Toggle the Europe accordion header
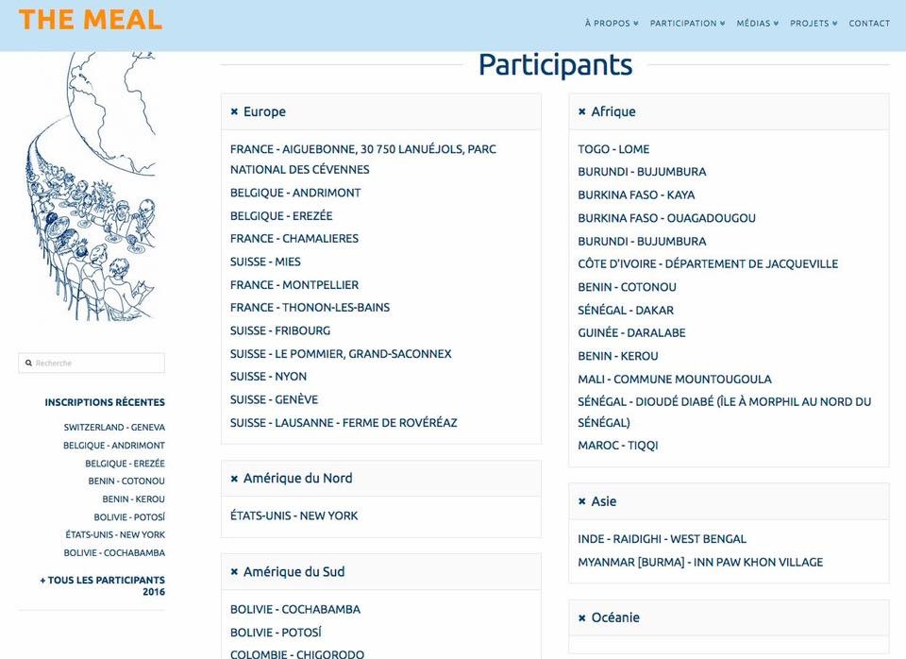This screenshot has width=906, height=659. click(x=380, y=111)
